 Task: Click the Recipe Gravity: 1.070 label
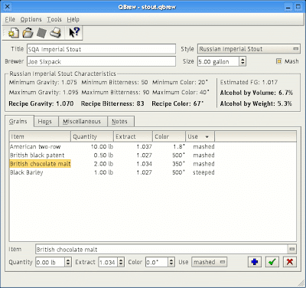41,103
